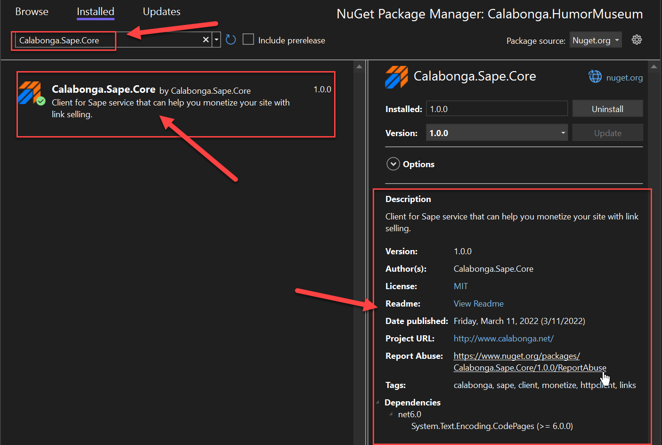The height and width of the screenshot is (445, 662).
Task: Open the Version 1.0.0 dropdown
Action: tap(497, 133)
